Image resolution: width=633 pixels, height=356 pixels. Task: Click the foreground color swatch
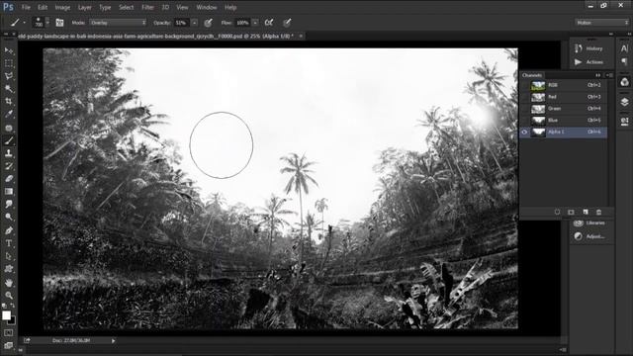[6, 315]
